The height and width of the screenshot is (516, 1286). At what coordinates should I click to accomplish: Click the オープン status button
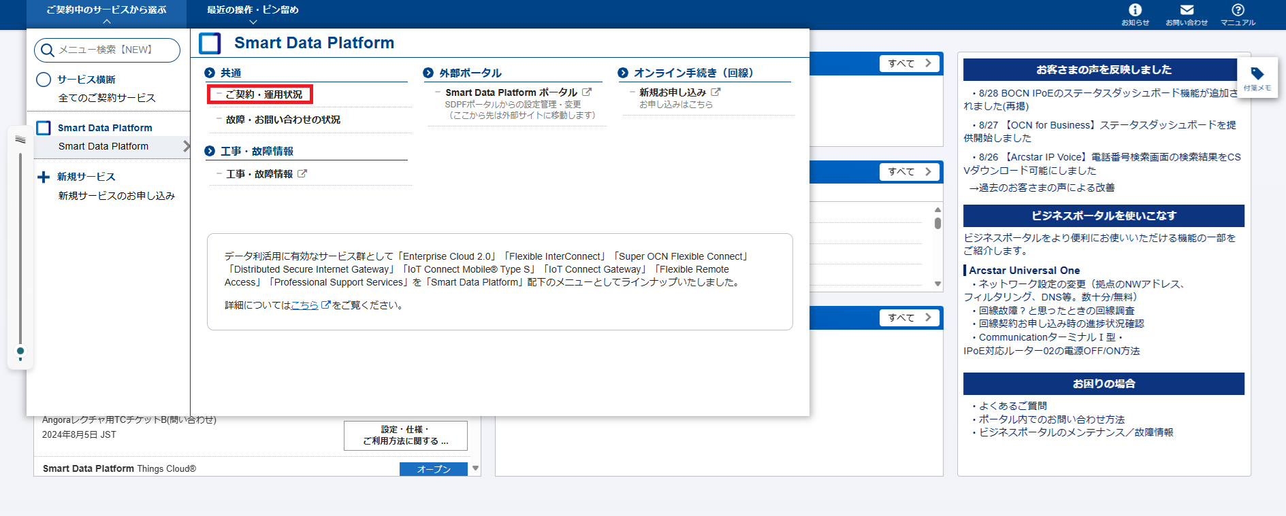(x=433, y=469)
